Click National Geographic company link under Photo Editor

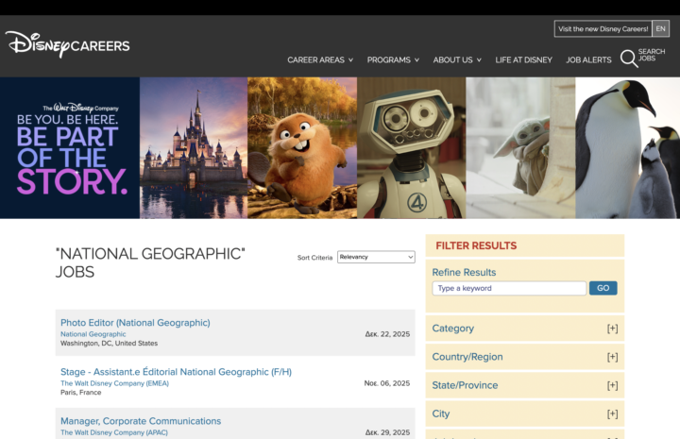[93, 334]
